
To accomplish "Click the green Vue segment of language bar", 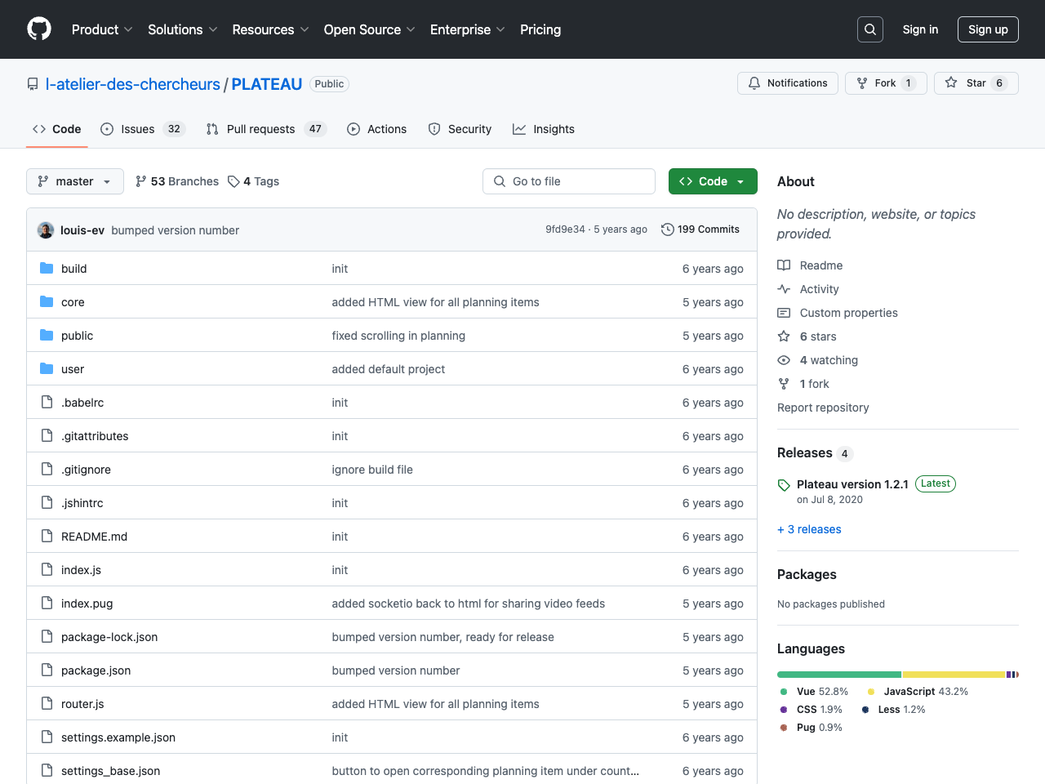I will point(839,675).
